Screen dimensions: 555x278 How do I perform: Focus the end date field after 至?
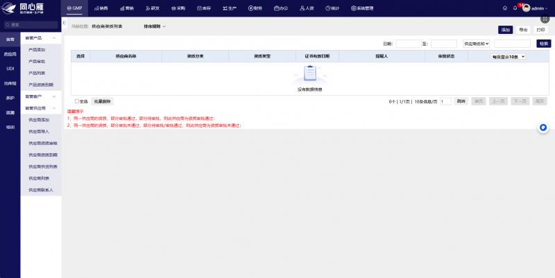tap(444, 44)
